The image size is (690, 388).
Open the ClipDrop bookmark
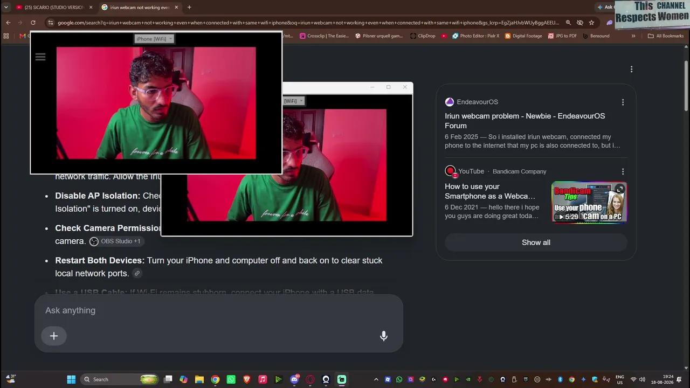click(422, 36)
